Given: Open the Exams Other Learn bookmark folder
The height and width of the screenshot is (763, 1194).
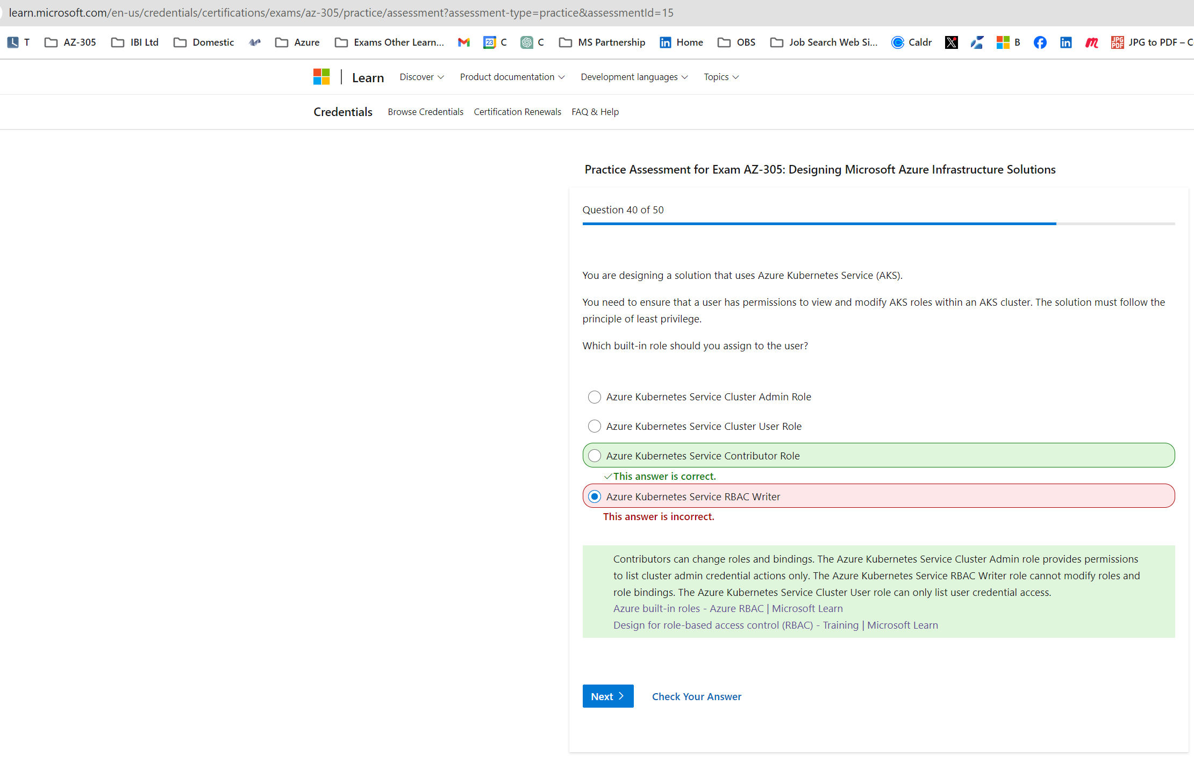Looking at the screenshot, I should pyautogui.click(x=389, y=42).
